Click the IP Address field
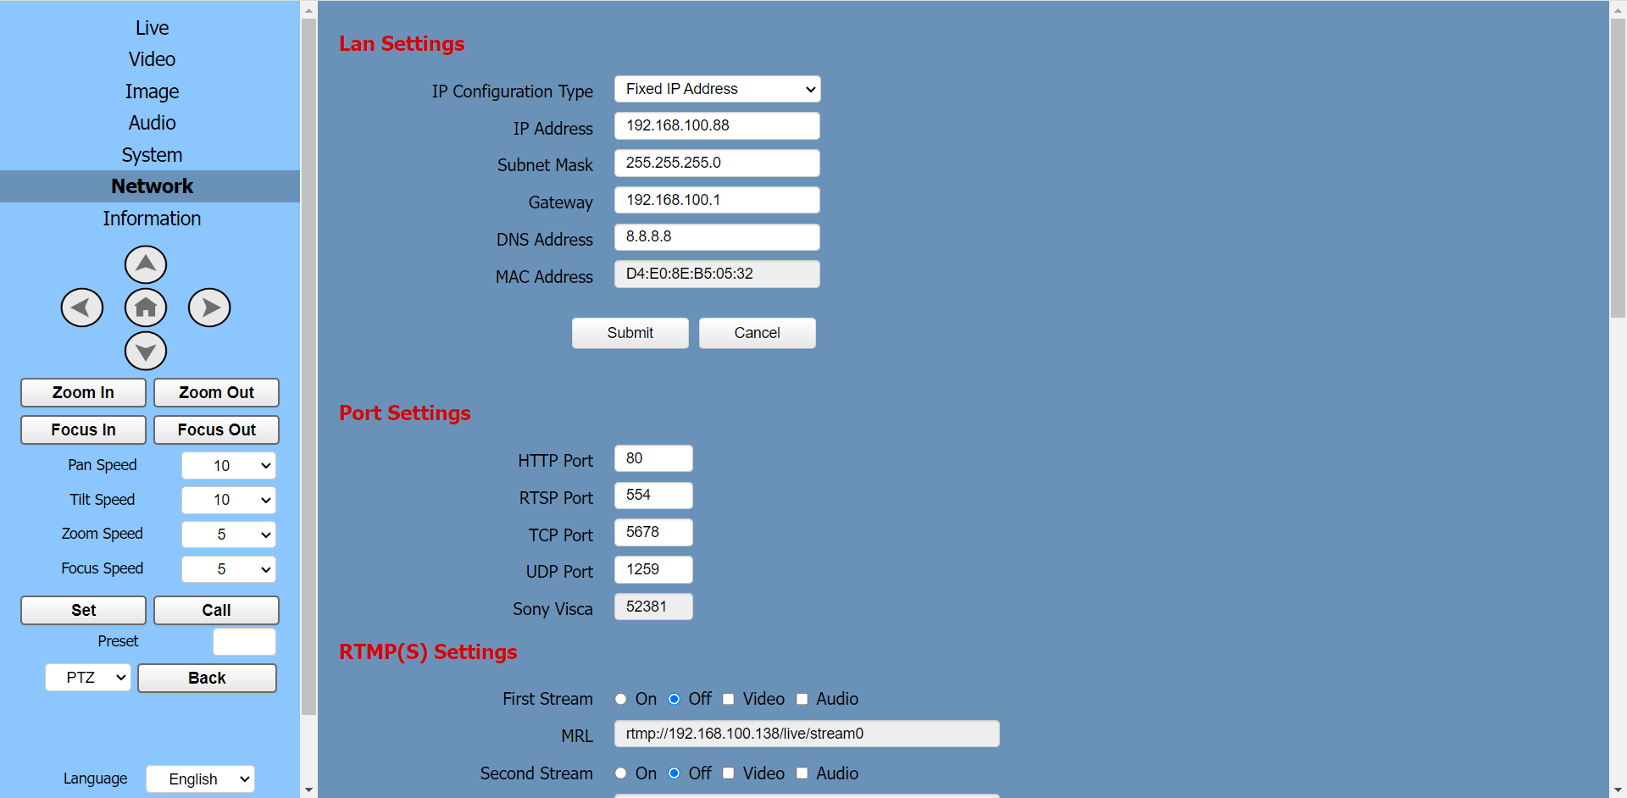The width and height of the screenshot is (1627, 798). 717,125
